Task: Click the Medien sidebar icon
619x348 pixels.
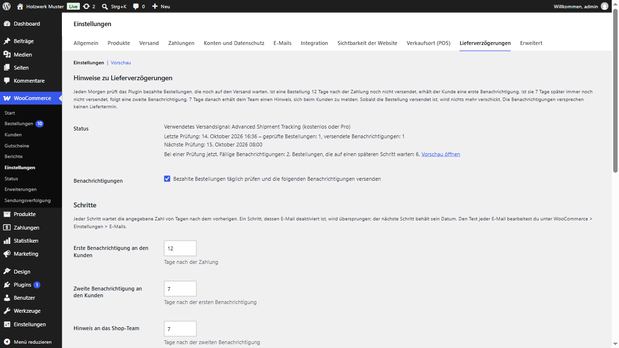Action: [7, 55]
